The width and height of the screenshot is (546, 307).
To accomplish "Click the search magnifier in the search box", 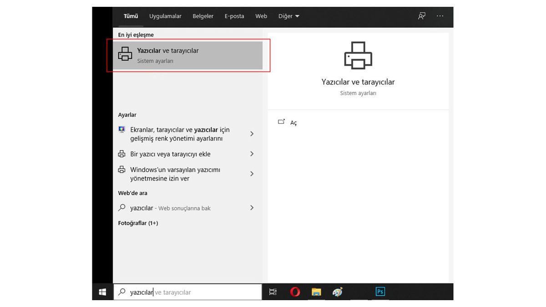I will pyautogui.click(x=122, y=292).
